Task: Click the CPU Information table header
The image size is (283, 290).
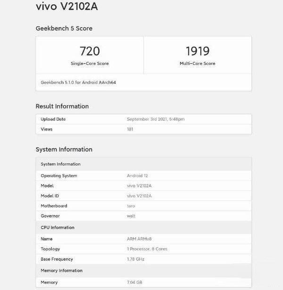Action: [x=58, y=227]
